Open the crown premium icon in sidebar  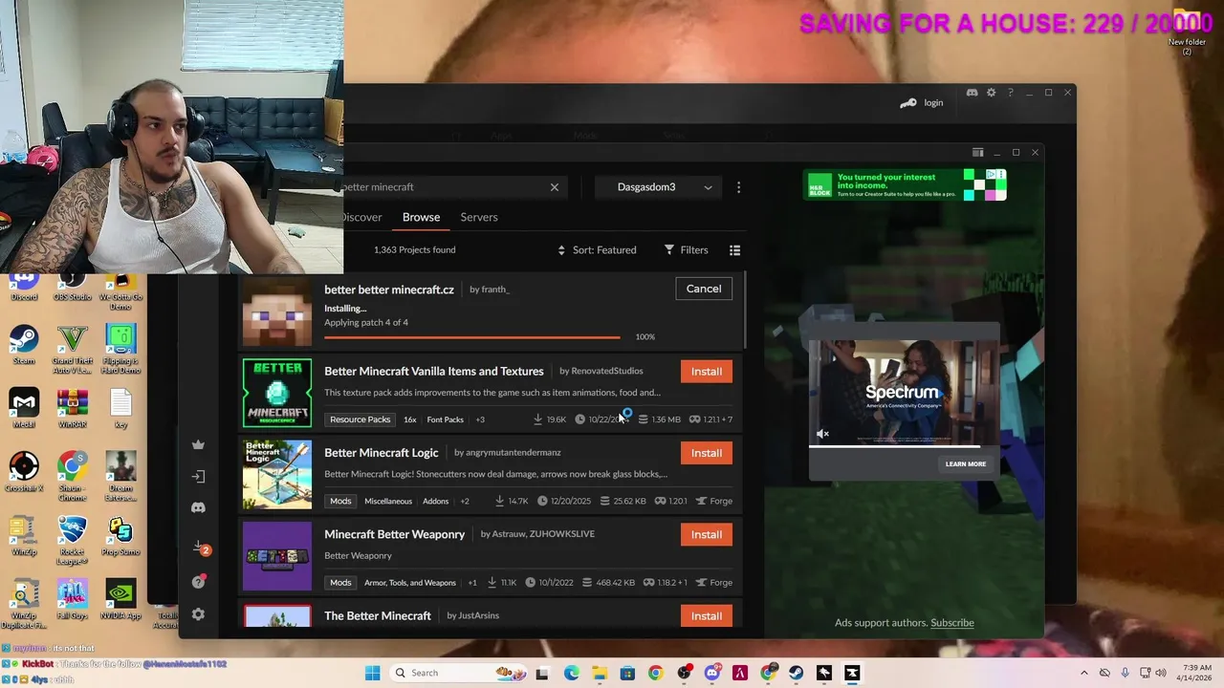[x=198, y=444]
